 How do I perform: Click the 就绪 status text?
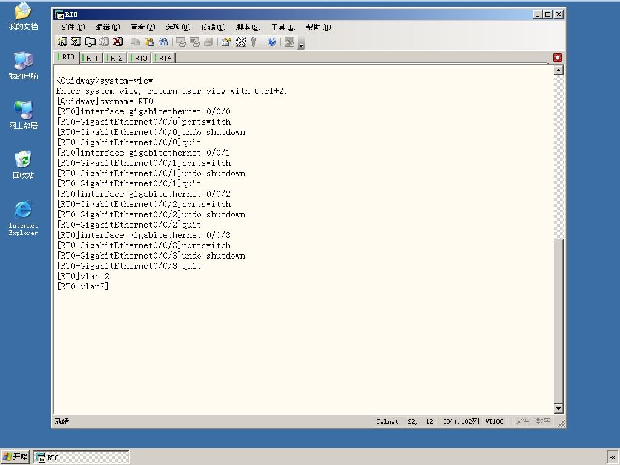click(62, 421)
